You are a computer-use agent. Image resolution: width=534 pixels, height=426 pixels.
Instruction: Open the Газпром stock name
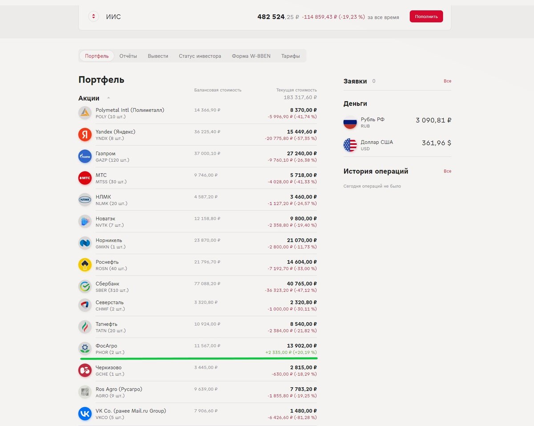(105, 154)
